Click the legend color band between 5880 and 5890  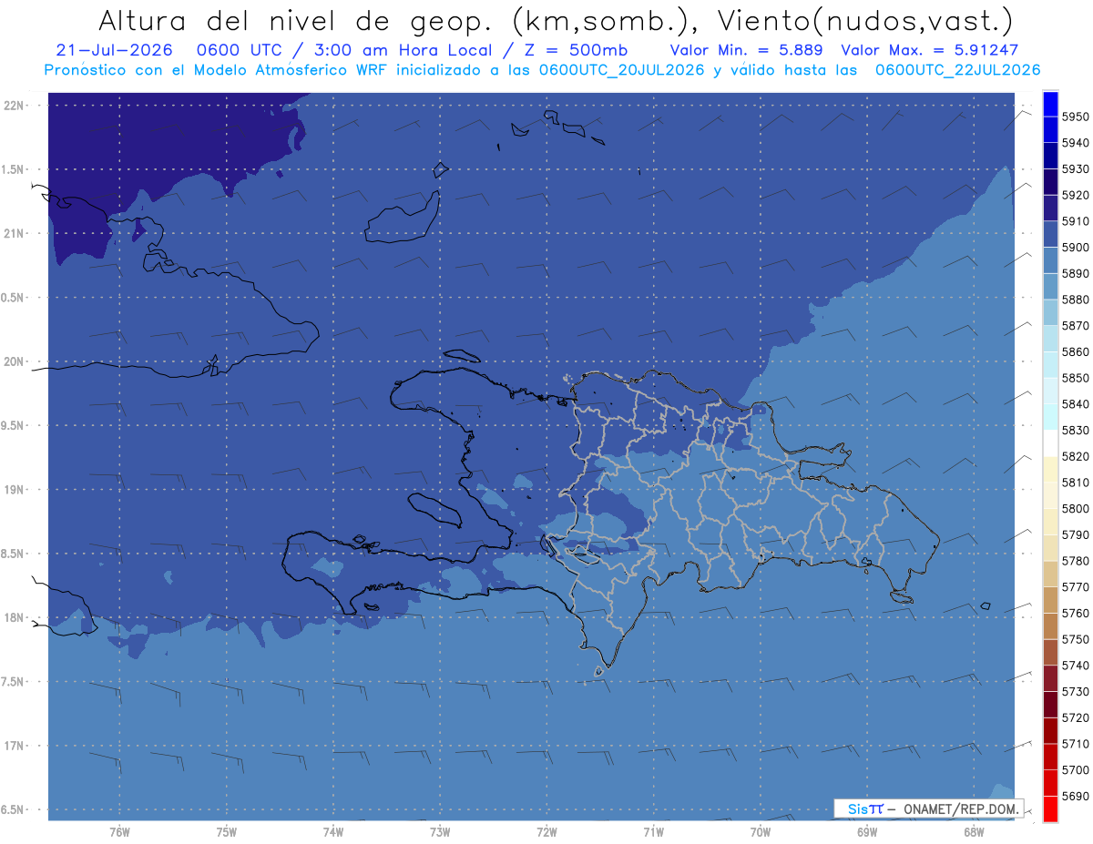[1050, 287]
